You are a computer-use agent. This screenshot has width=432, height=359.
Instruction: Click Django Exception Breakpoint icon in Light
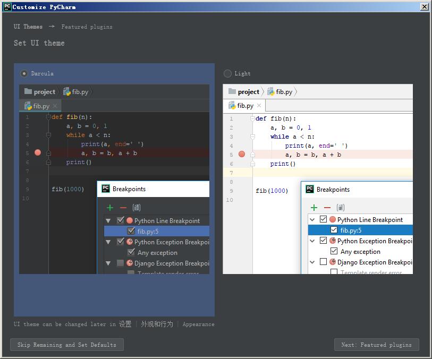tap(333, 262)
